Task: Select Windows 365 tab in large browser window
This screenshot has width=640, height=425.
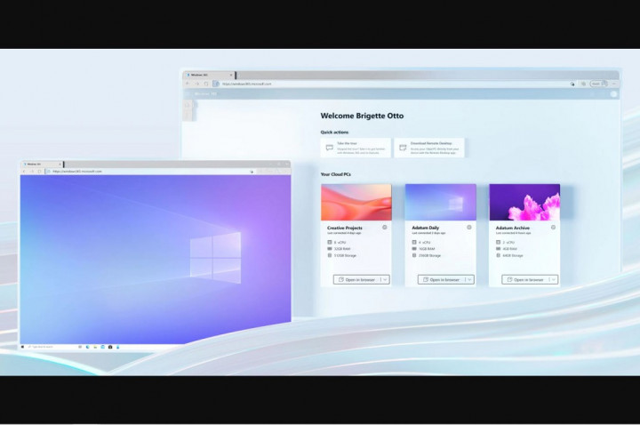Action: [209, 75]
